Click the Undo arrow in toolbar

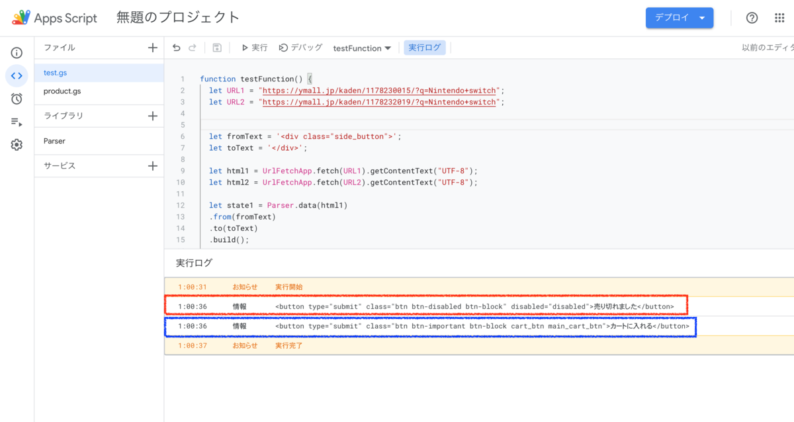pyautogui.click(x=176, y=48)
